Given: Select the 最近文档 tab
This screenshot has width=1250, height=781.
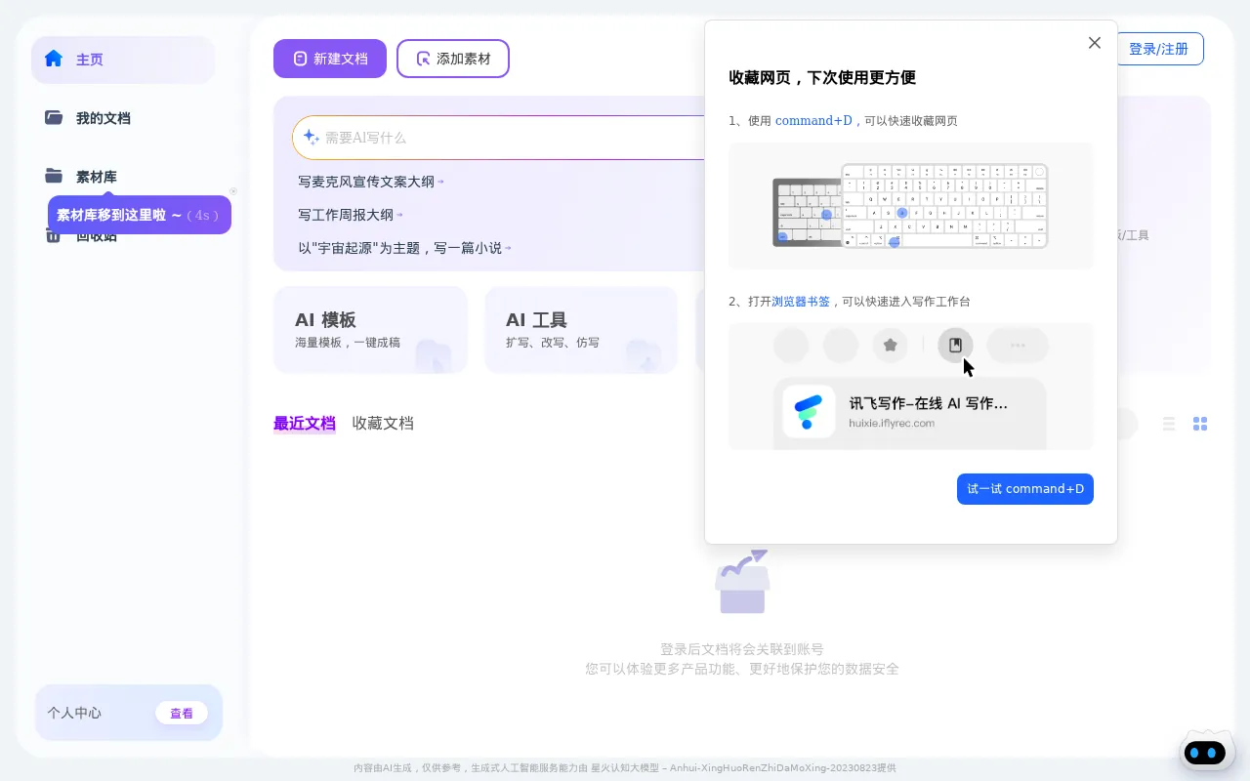Looking at the screenshot, I should pyautogui.click(x=305, y=424).
